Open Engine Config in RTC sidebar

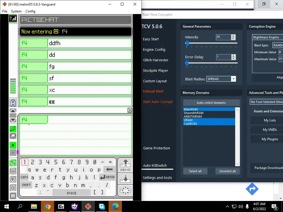[x=154, y=50]
